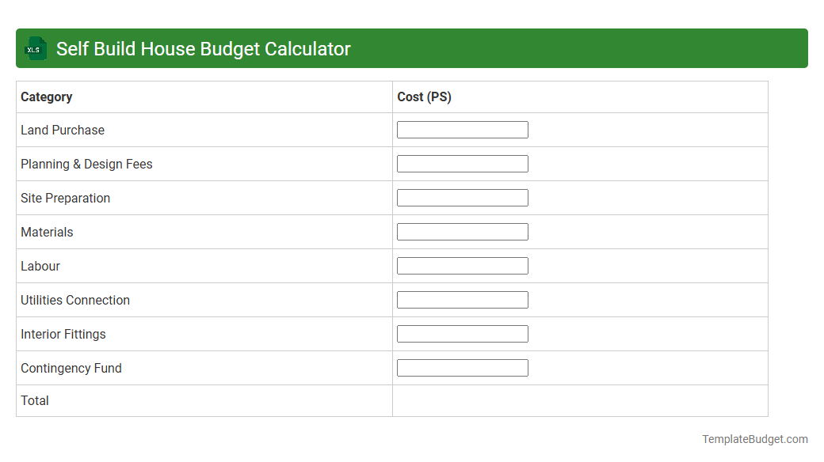Select the Contingency Fund cost field

click(x=462, y=367)
